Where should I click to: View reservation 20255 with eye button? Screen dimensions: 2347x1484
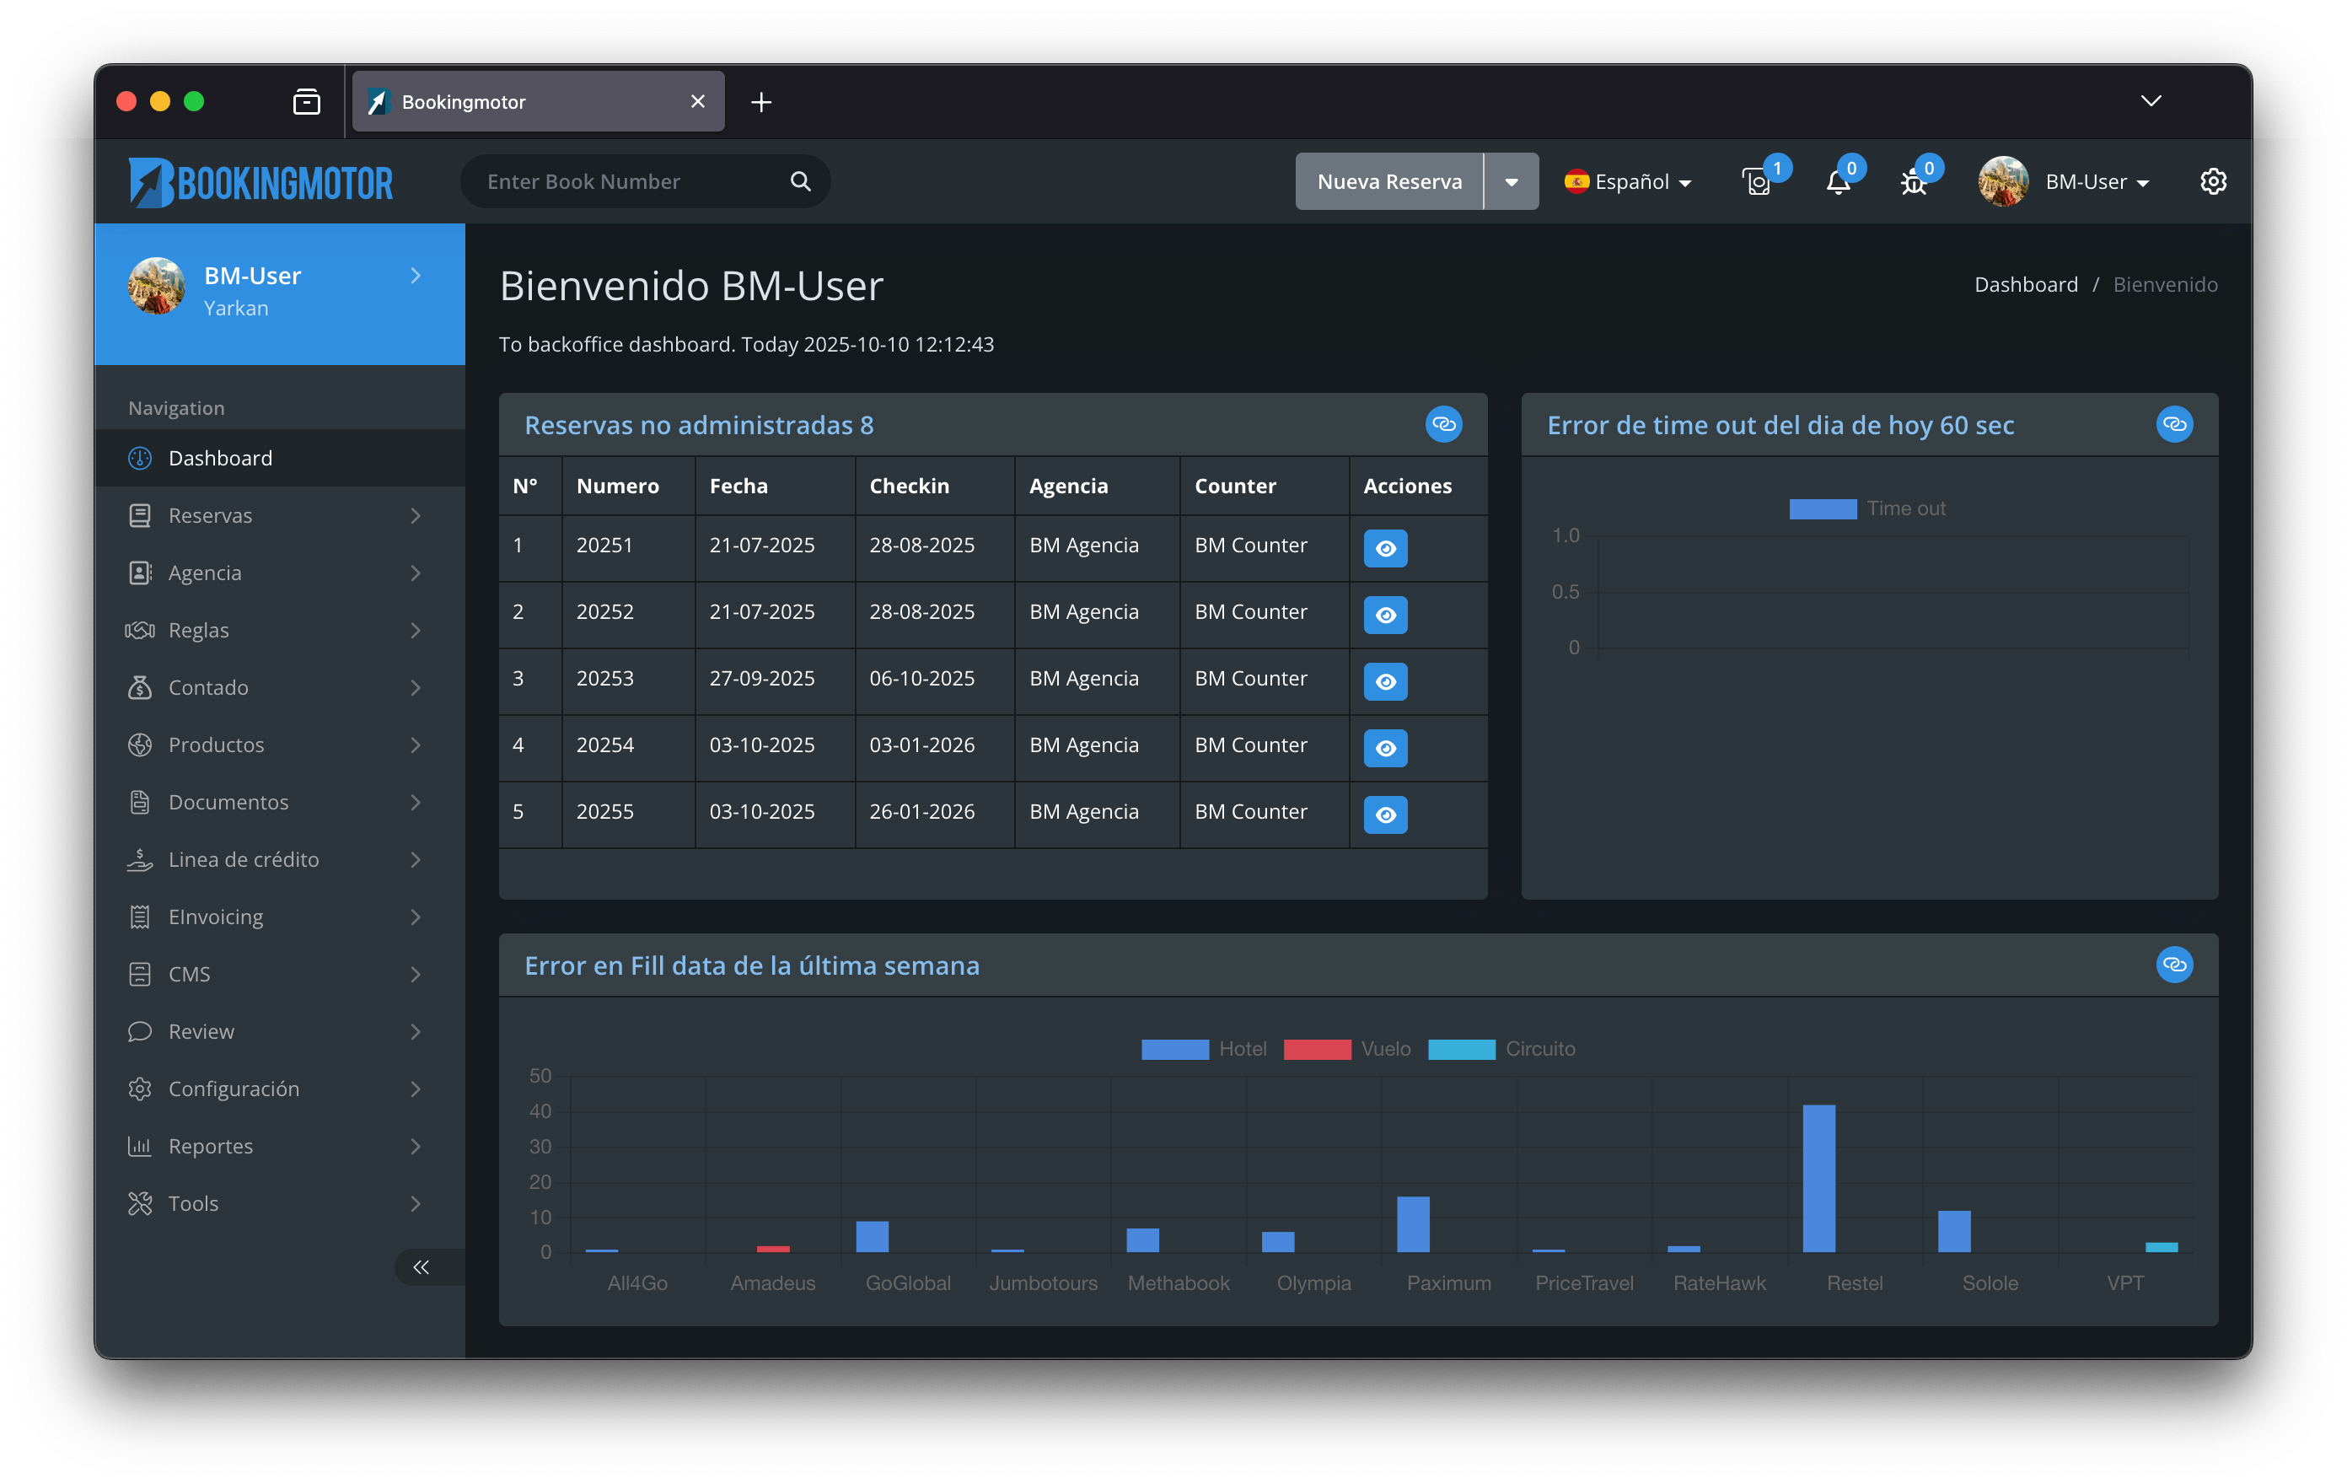pos(1385,815)
